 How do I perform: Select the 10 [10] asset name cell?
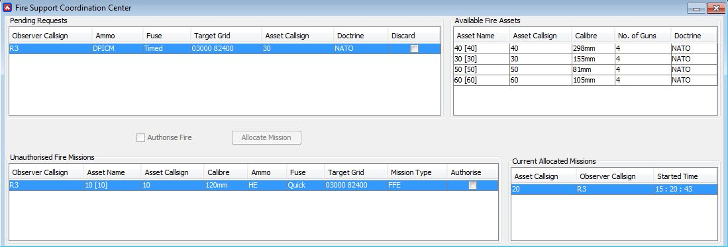point(112,185)
